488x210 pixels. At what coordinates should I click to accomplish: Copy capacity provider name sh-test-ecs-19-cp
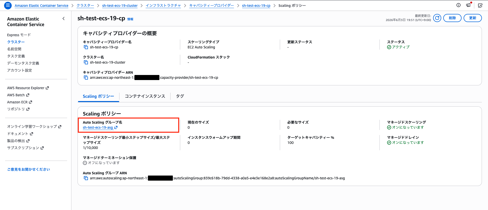coord(86,47)
